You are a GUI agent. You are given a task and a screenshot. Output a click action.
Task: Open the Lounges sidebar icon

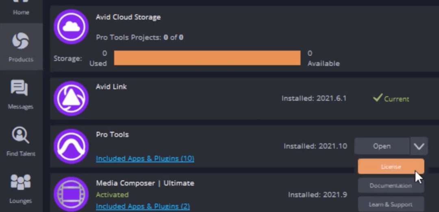click(21, 188)
